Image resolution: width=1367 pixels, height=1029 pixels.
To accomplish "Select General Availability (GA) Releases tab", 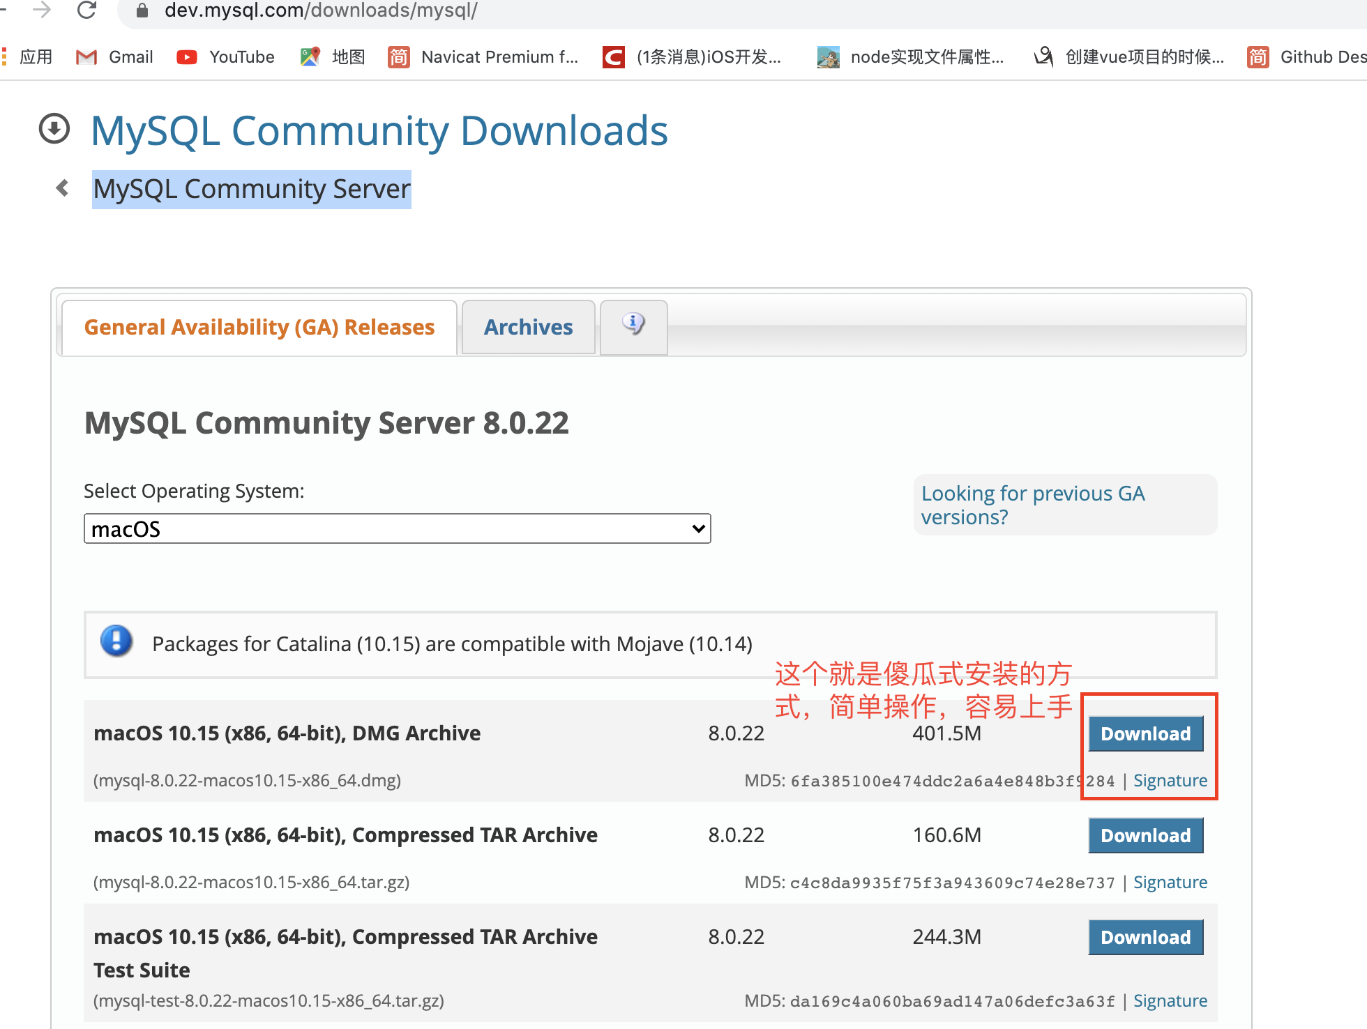I will 259,328.
